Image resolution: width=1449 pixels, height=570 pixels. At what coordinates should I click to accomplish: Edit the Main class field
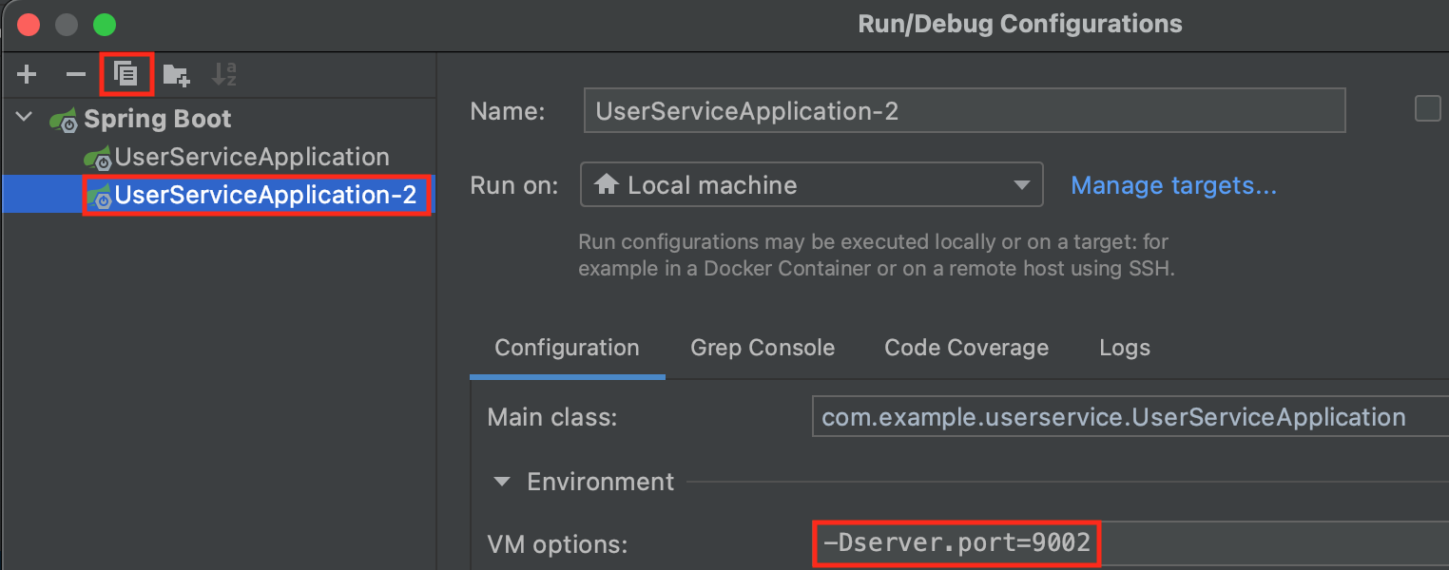tap(1130, 416)
